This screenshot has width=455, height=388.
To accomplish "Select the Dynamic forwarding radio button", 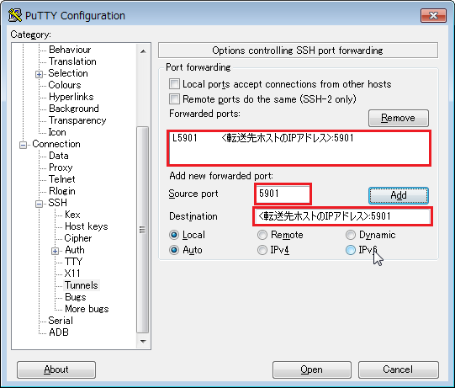I will [351, 235].
